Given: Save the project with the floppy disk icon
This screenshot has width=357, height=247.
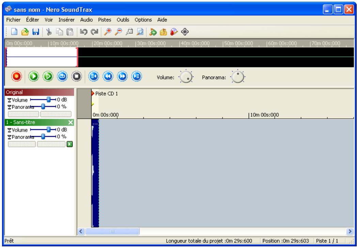Looking at the screenshot, I should pos(35,32).
